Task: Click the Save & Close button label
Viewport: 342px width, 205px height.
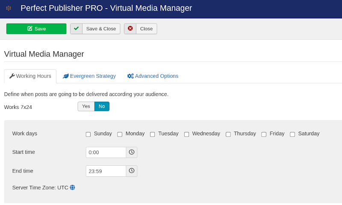Action: pyautogui.click(x=101, y=29)
